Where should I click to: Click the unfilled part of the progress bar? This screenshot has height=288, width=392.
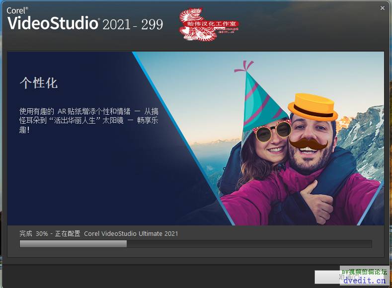pos(248,244)
